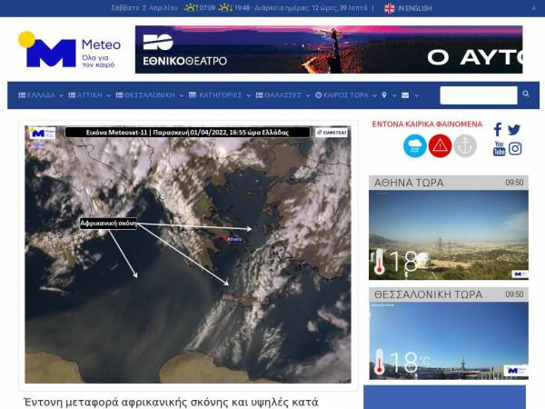The width and height of the screenshot is (545, 409).
Task: Open the ΕΛΛΑΔΑ menu
Action: [x=41, y=95]
